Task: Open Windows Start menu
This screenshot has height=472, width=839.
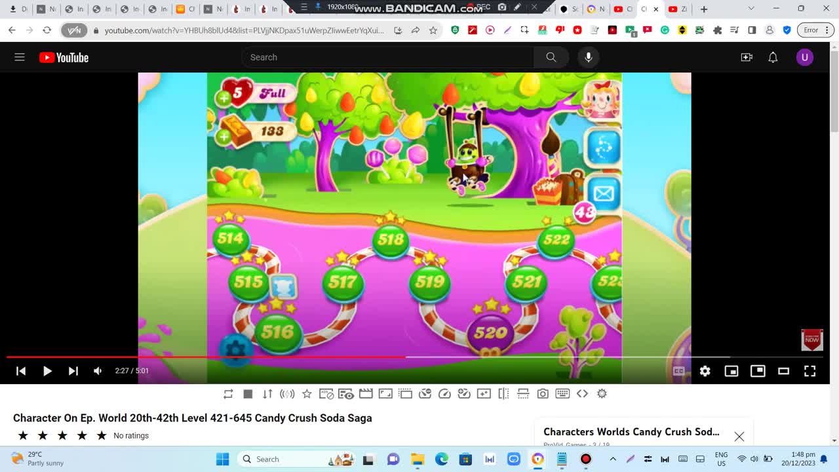Action: coord(223,459)
